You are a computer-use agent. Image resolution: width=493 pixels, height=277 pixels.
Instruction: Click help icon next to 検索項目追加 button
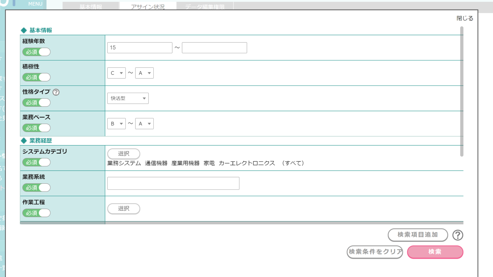point(458,235)
